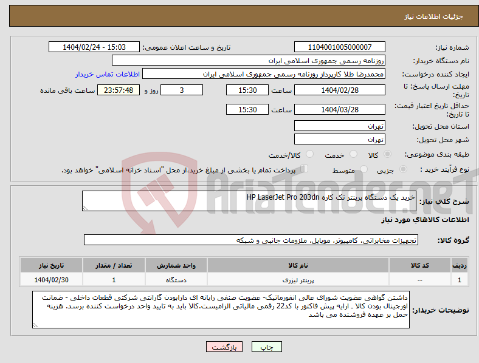This screenshot has height=363, width=479.
Task: Select the جزیی purchase type radio
Action: click(x=403, y=169)
